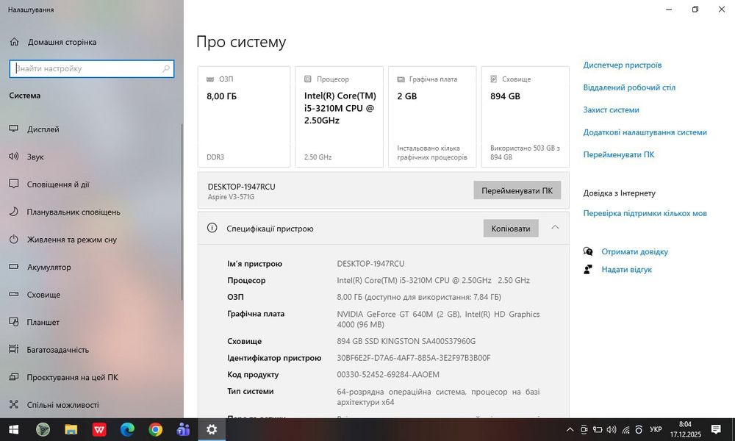Click the Проєктування на цей ПК icon

coord(13,377)
